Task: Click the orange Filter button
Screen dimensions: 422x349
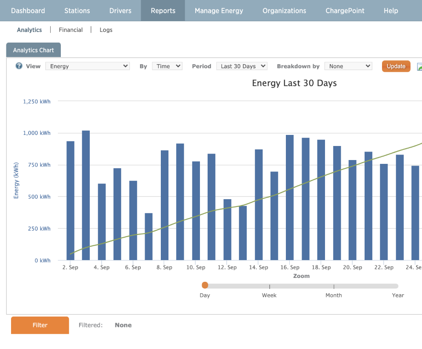Action: coord(40,325)
